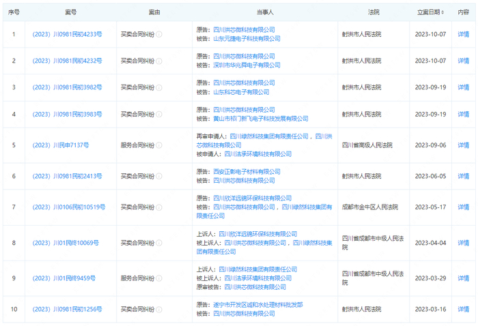Viewport: 478px width, 326px height.
Task: Click info icon beside 买卖合同纠纷 in row 4
Action: (x=159, y=114)
